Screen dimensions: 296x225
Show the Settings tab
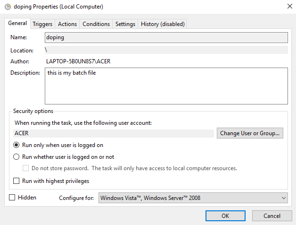[125, 24]
